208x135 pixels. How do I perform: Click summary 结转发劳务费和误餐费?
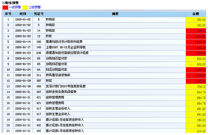[x=61, y=92]
